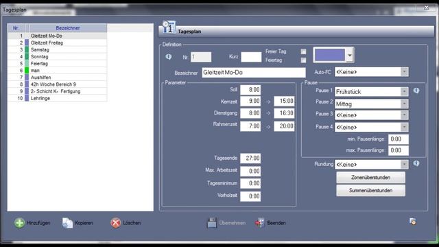Click the Rahmenzeit end field 20:00
Screen dimensions: 439x247
[x=284, y=126]
